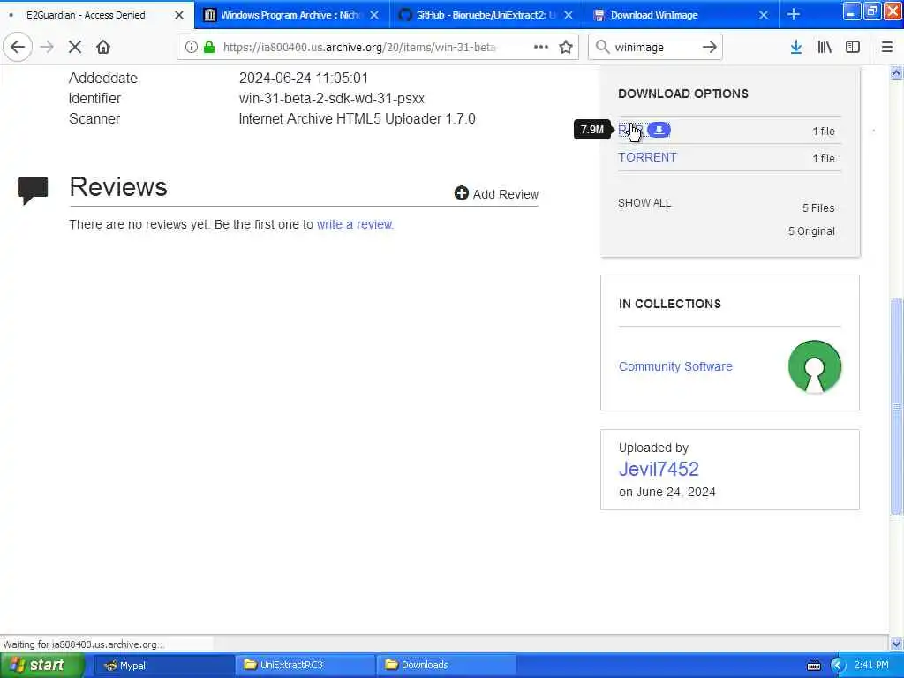Submit the winimage search with the arrow
This screenshot has height=678, width=904.
pyautogui.click(x=709, y=47)
